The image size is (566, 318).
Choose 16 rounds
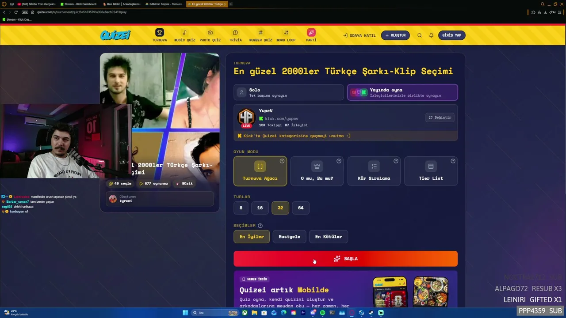pos(260,208)
